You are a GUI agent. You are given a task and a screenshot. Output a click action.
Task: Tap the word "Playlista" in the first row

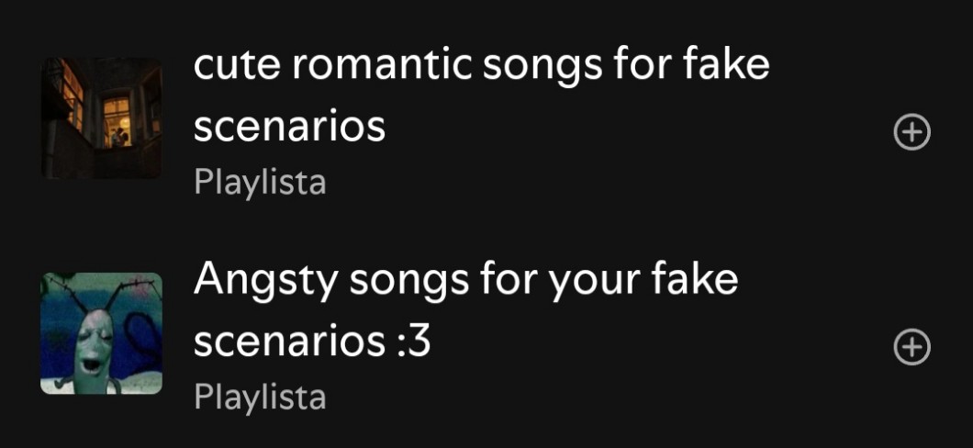pos(260,182)
